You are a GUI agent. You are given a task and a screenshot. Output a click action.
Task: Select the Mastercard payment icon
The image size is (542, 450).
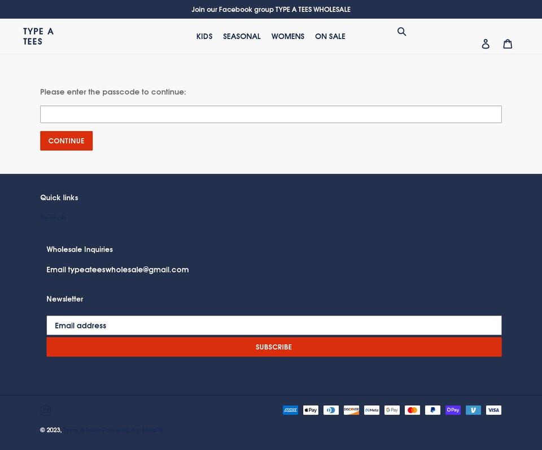(412, 410)
